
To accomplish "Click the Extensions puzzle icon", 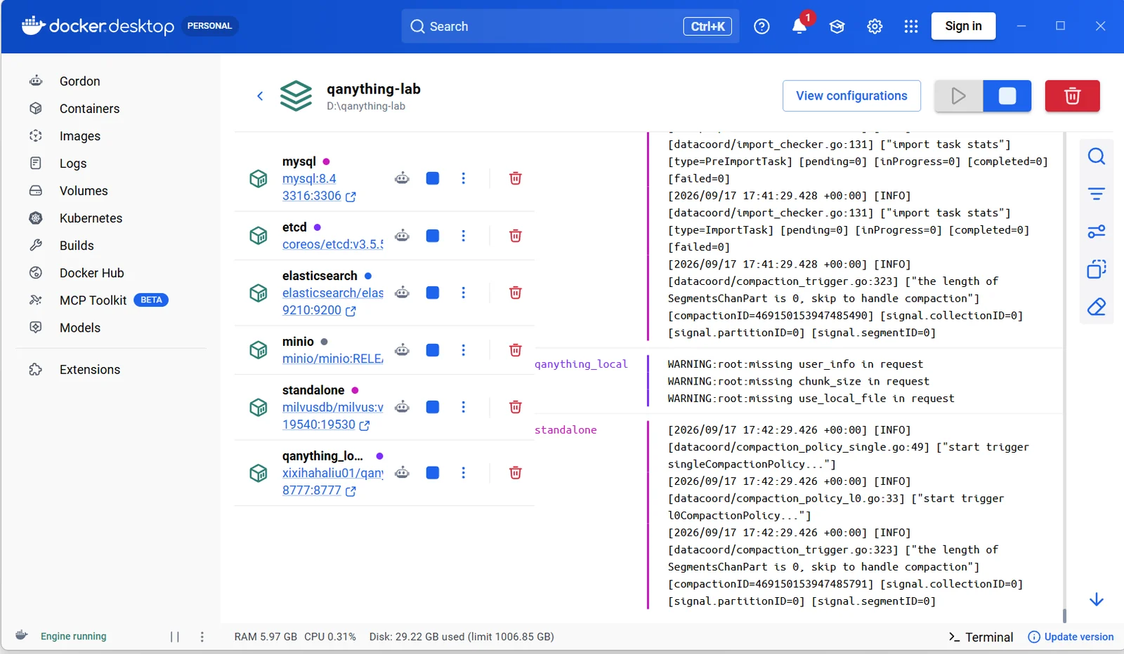I will (x=36, y=370).
